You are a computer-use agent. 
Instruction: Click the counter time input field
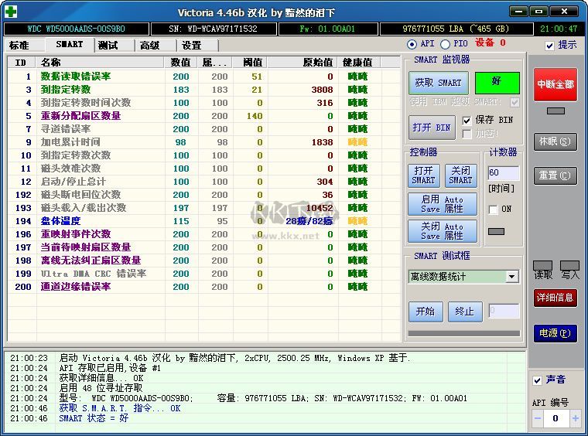pos(504,173)
